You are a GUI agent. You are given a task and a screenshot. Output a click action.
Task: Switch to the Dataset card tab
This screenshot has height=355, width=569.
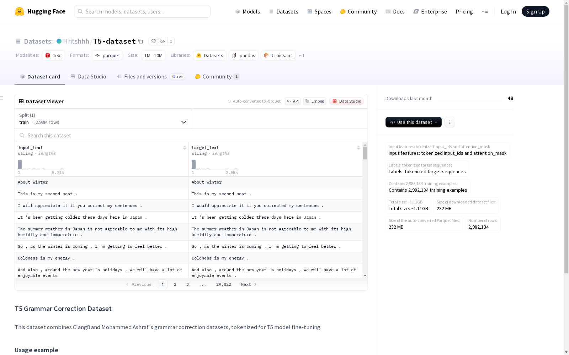coord(40,77)
